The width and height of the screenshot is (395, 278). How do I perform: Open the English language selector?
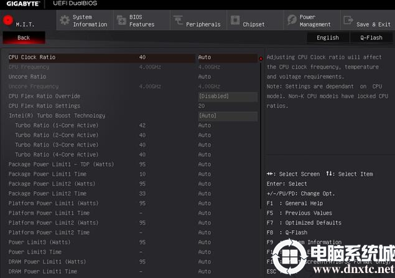pyautogui.click(x=328, y=37)
